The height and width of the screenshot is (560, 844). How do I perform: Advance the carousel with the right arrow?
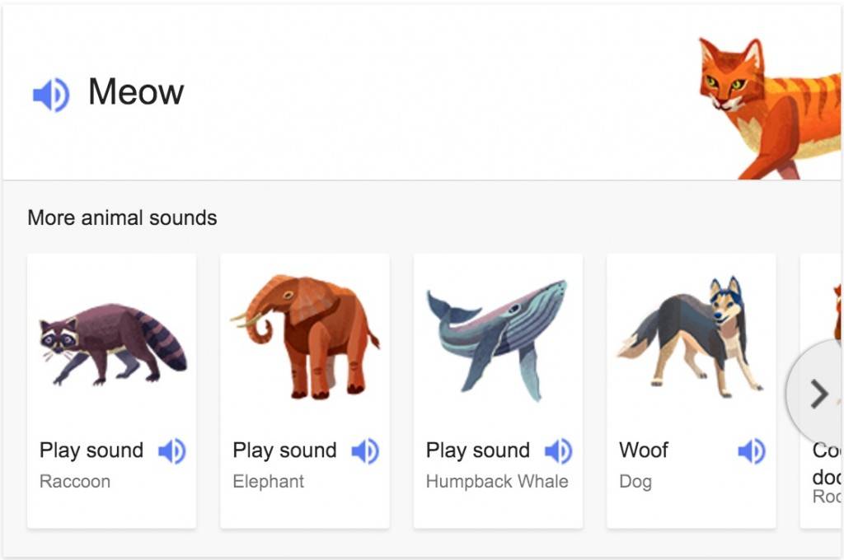[819, 394]
